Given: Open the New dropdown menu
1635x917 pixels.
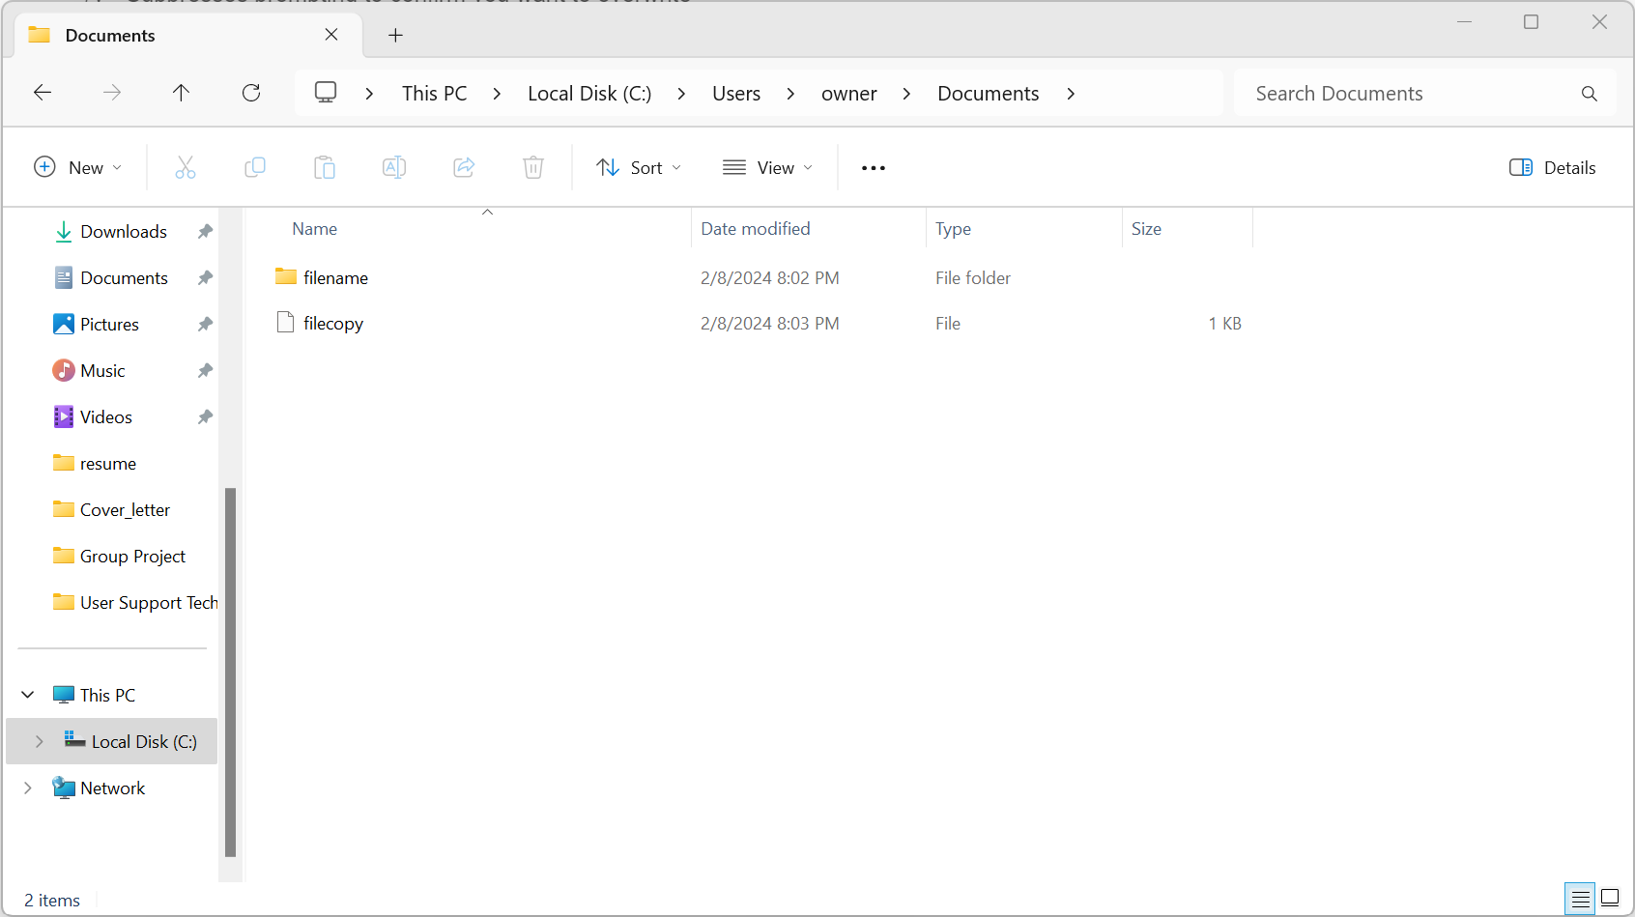Looking at the screenshot, I should (x=78, y=167).
